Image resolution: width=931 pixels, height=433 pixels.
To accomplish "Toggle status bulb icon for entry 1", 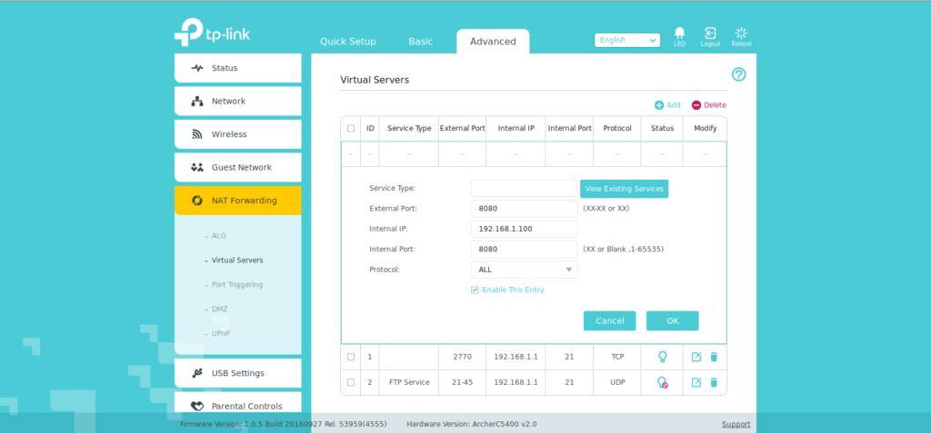I will coord(663,357).
